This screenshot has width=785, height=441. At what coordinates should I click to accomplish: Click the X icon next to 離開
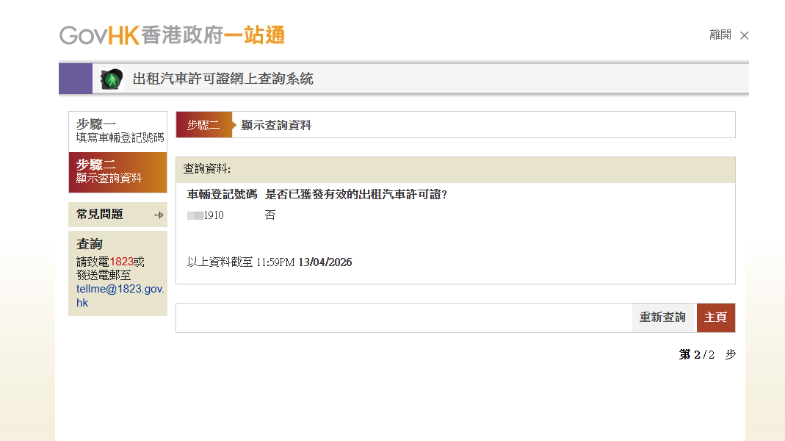pos(744,35)
